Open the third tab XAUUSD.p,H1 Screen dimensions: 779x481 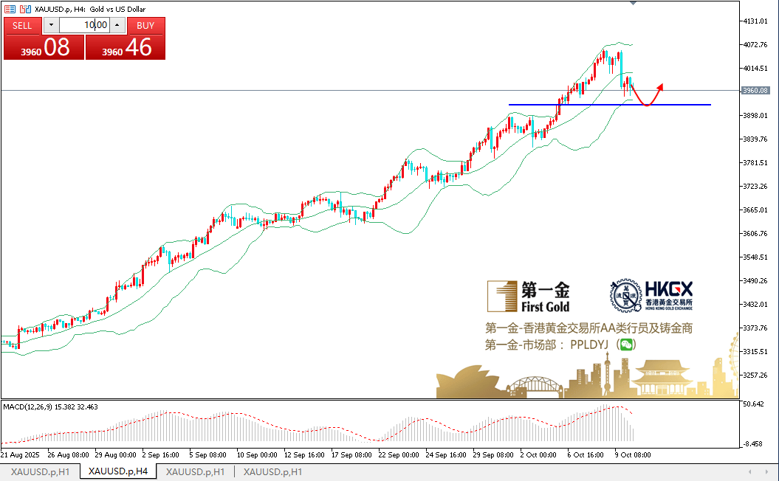(x=195, y=471)
